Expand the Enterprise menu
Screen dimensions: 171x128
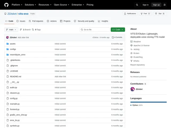(78, 5)
